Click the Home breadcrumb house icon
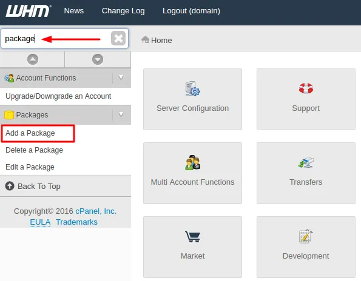The height and width of the screenshot is (281, 361). pos(145,39)
